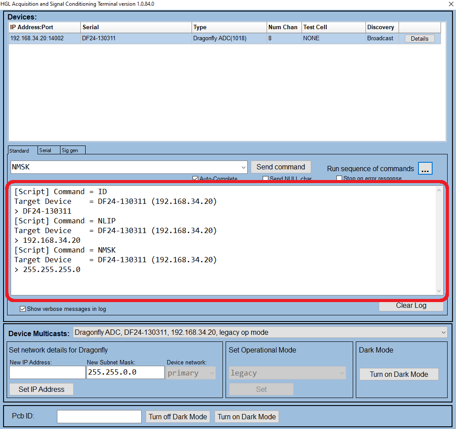Click the Pcb ID input field
The image size is (456, 429).
tap(99, 417)
